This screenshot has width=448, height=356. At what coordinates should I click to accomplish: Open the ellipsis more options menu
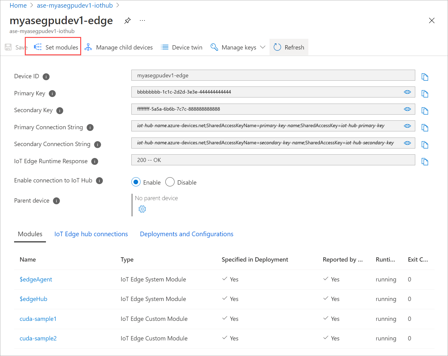pos(142,21)
